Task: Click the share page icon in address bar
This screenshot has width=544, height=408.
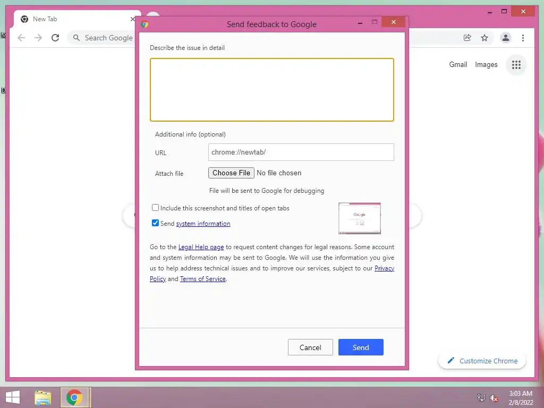Action: [467, 38]
